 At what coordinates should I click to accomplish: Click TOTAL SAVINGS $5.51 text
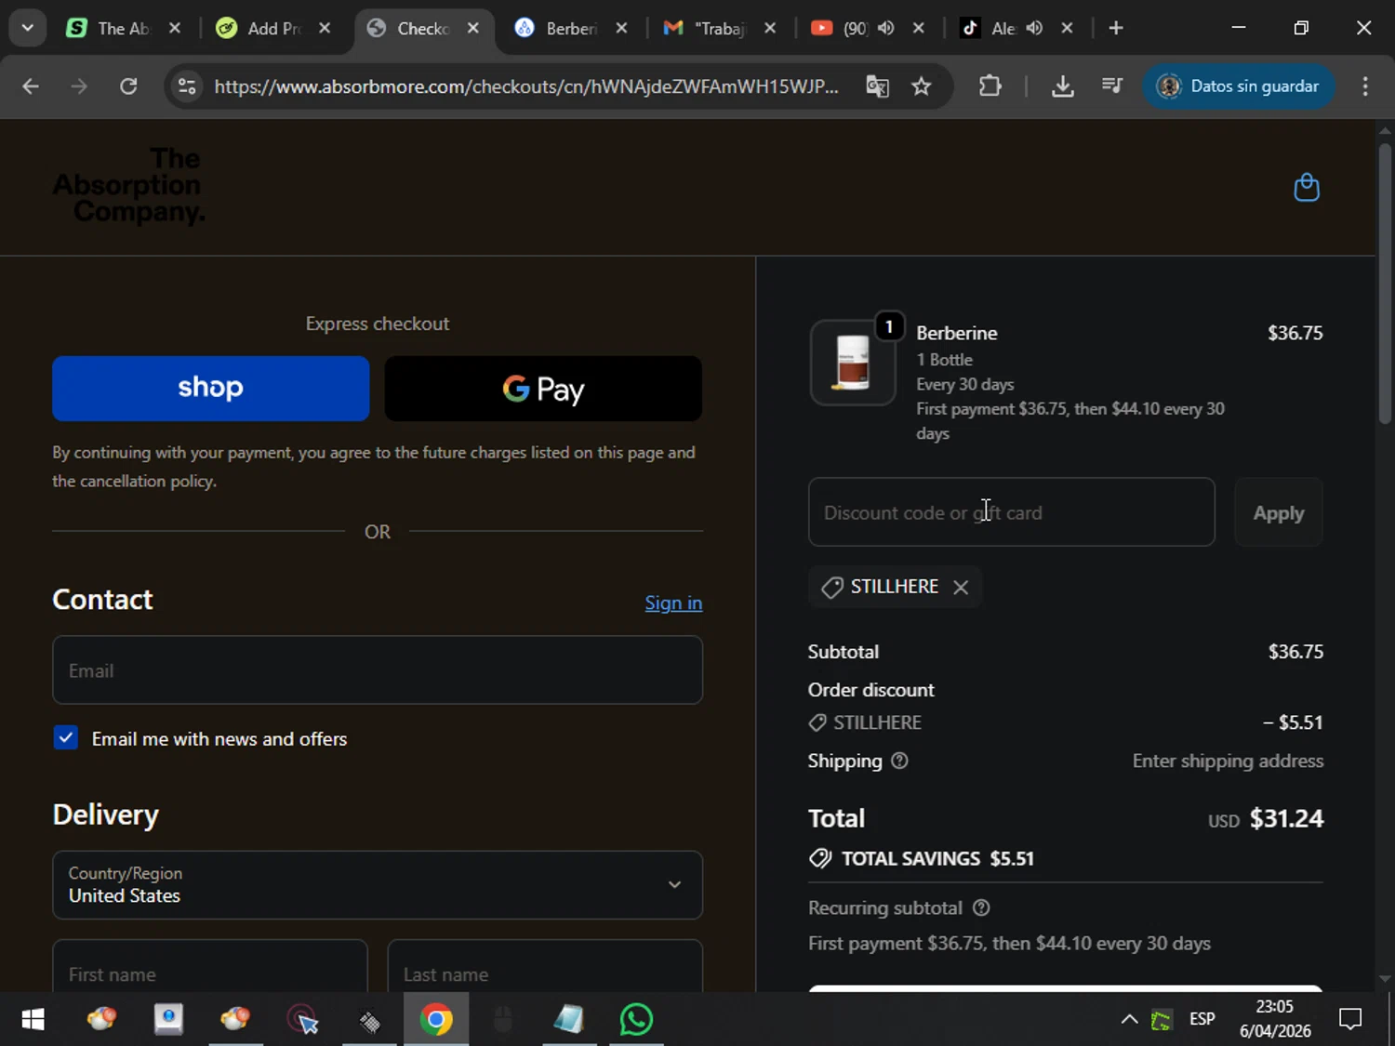click(937, 858)
